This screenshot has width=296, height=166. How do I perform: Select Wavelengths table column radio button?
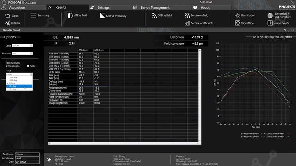point(7,66)
